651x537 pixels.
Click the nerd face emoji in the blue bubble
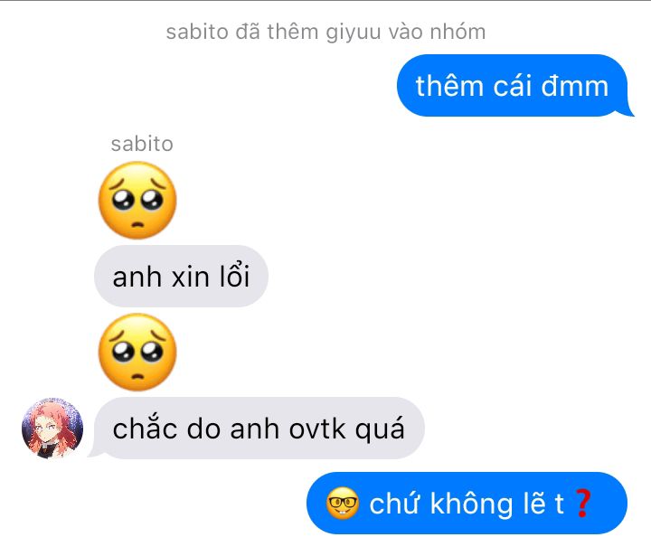343,503
